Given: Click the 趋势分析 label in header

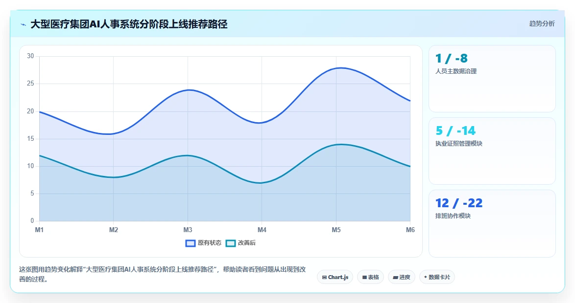Looking at the screenshot, I should point(542,24).
